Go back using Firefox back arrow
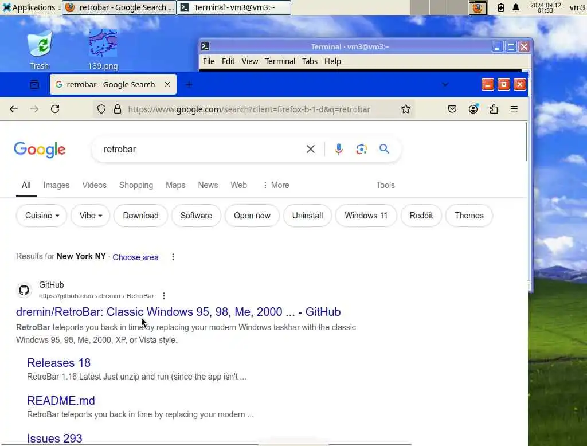Screen dimensions: 587x446 (14, 109)
